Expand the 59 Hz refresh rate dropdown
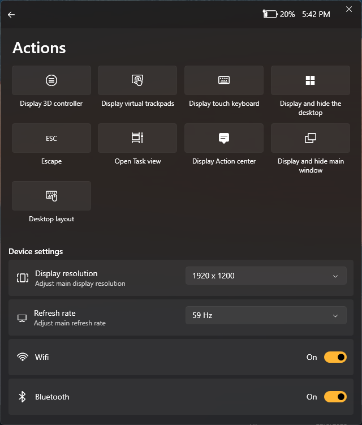362x425 pixels. click(x=266, y=315)
